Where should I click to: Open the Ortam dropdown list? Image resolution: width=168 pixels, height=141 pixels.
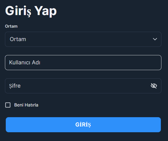click(83, 39)
